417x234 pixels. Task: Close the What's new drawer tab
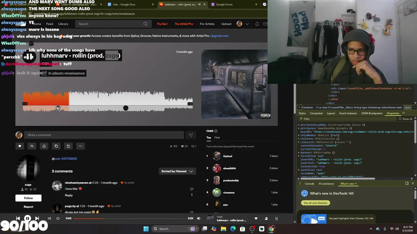coord(356,184)
